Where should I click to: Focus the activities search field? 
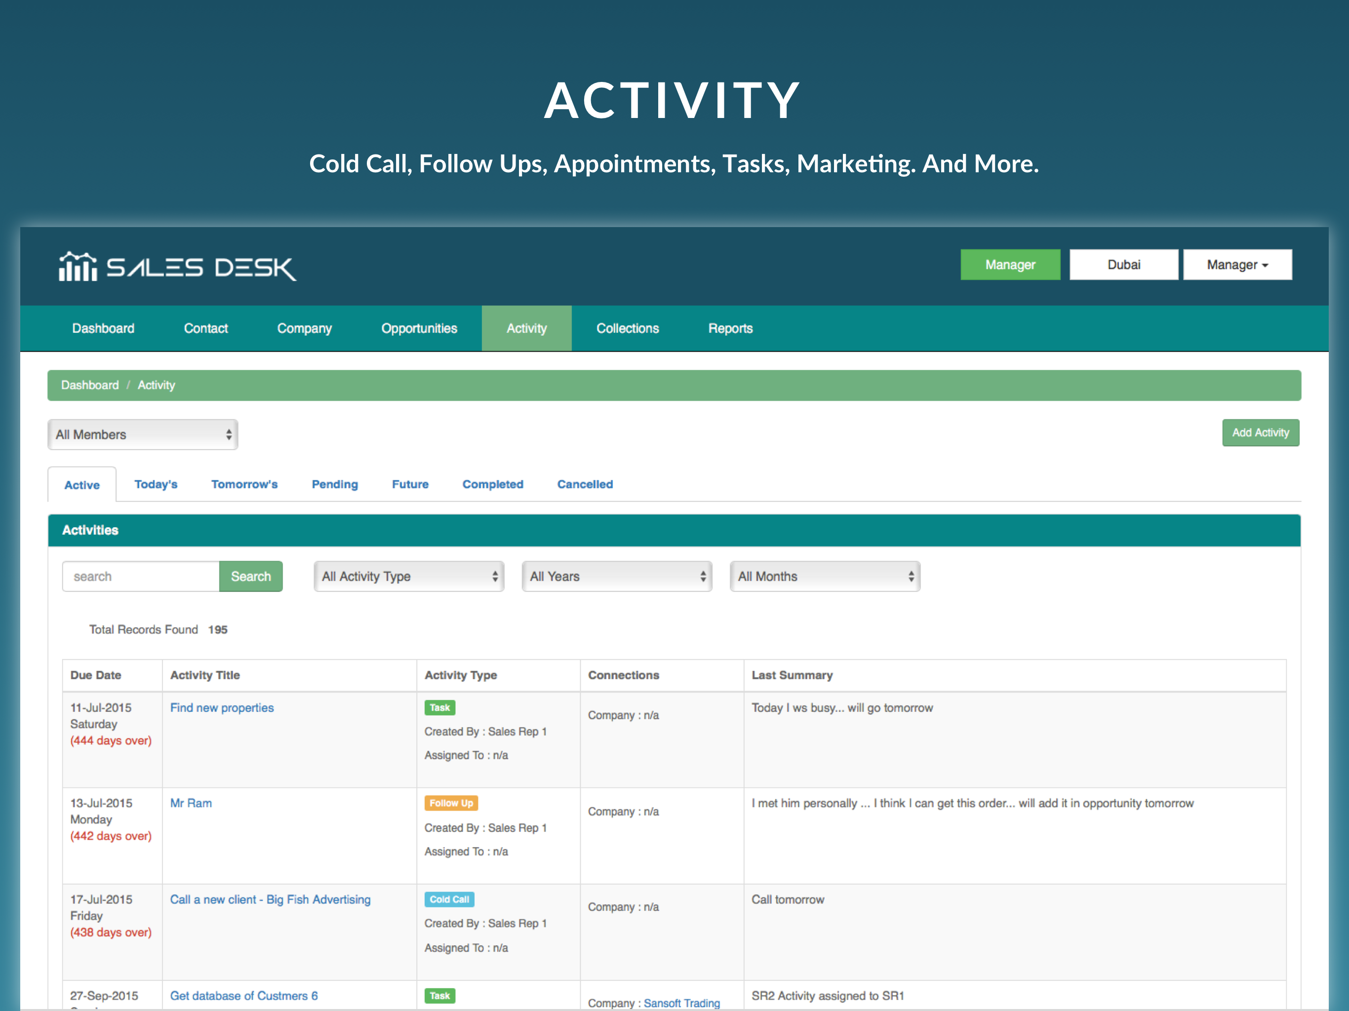point(141,576)
